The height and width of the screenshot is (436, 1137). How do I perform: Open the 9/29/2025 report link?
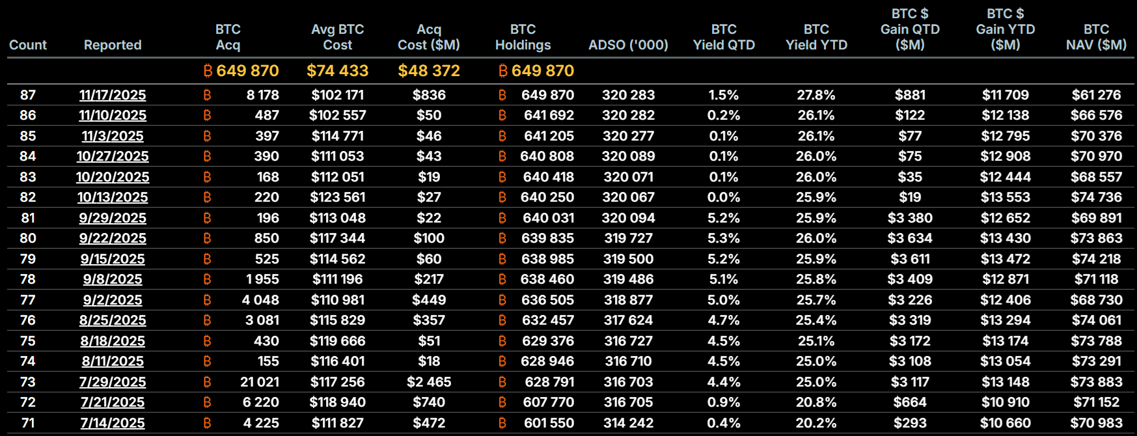113,218
